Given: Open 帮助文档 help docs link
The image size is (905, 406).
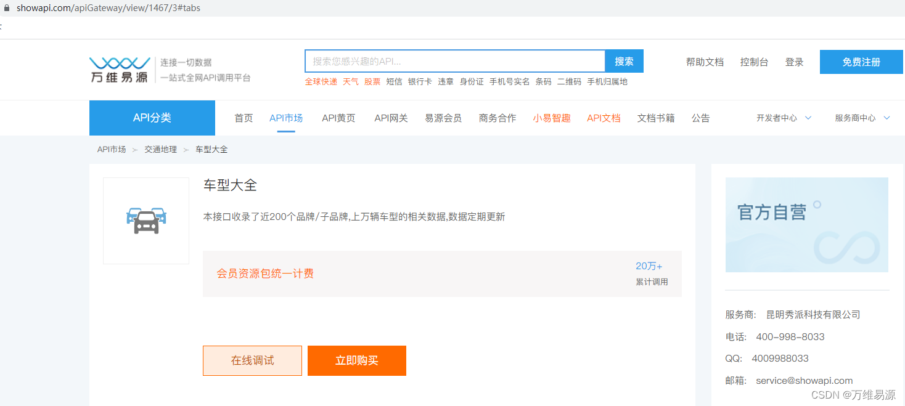Looking at the screenshot, I should [x=705, y=62].
